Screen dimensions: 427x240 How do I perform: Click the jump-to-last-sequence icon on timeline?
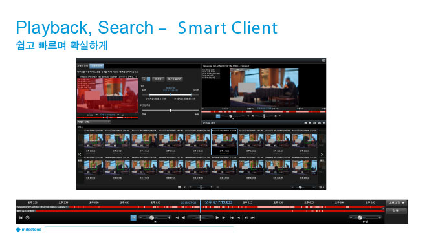pos(253,217)
